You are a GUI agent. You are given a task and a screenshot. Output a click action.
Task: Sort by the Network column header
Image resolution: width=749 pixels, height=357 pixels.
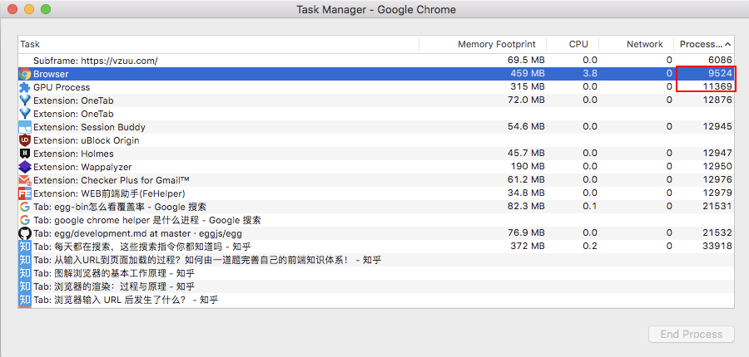point(636,44)
